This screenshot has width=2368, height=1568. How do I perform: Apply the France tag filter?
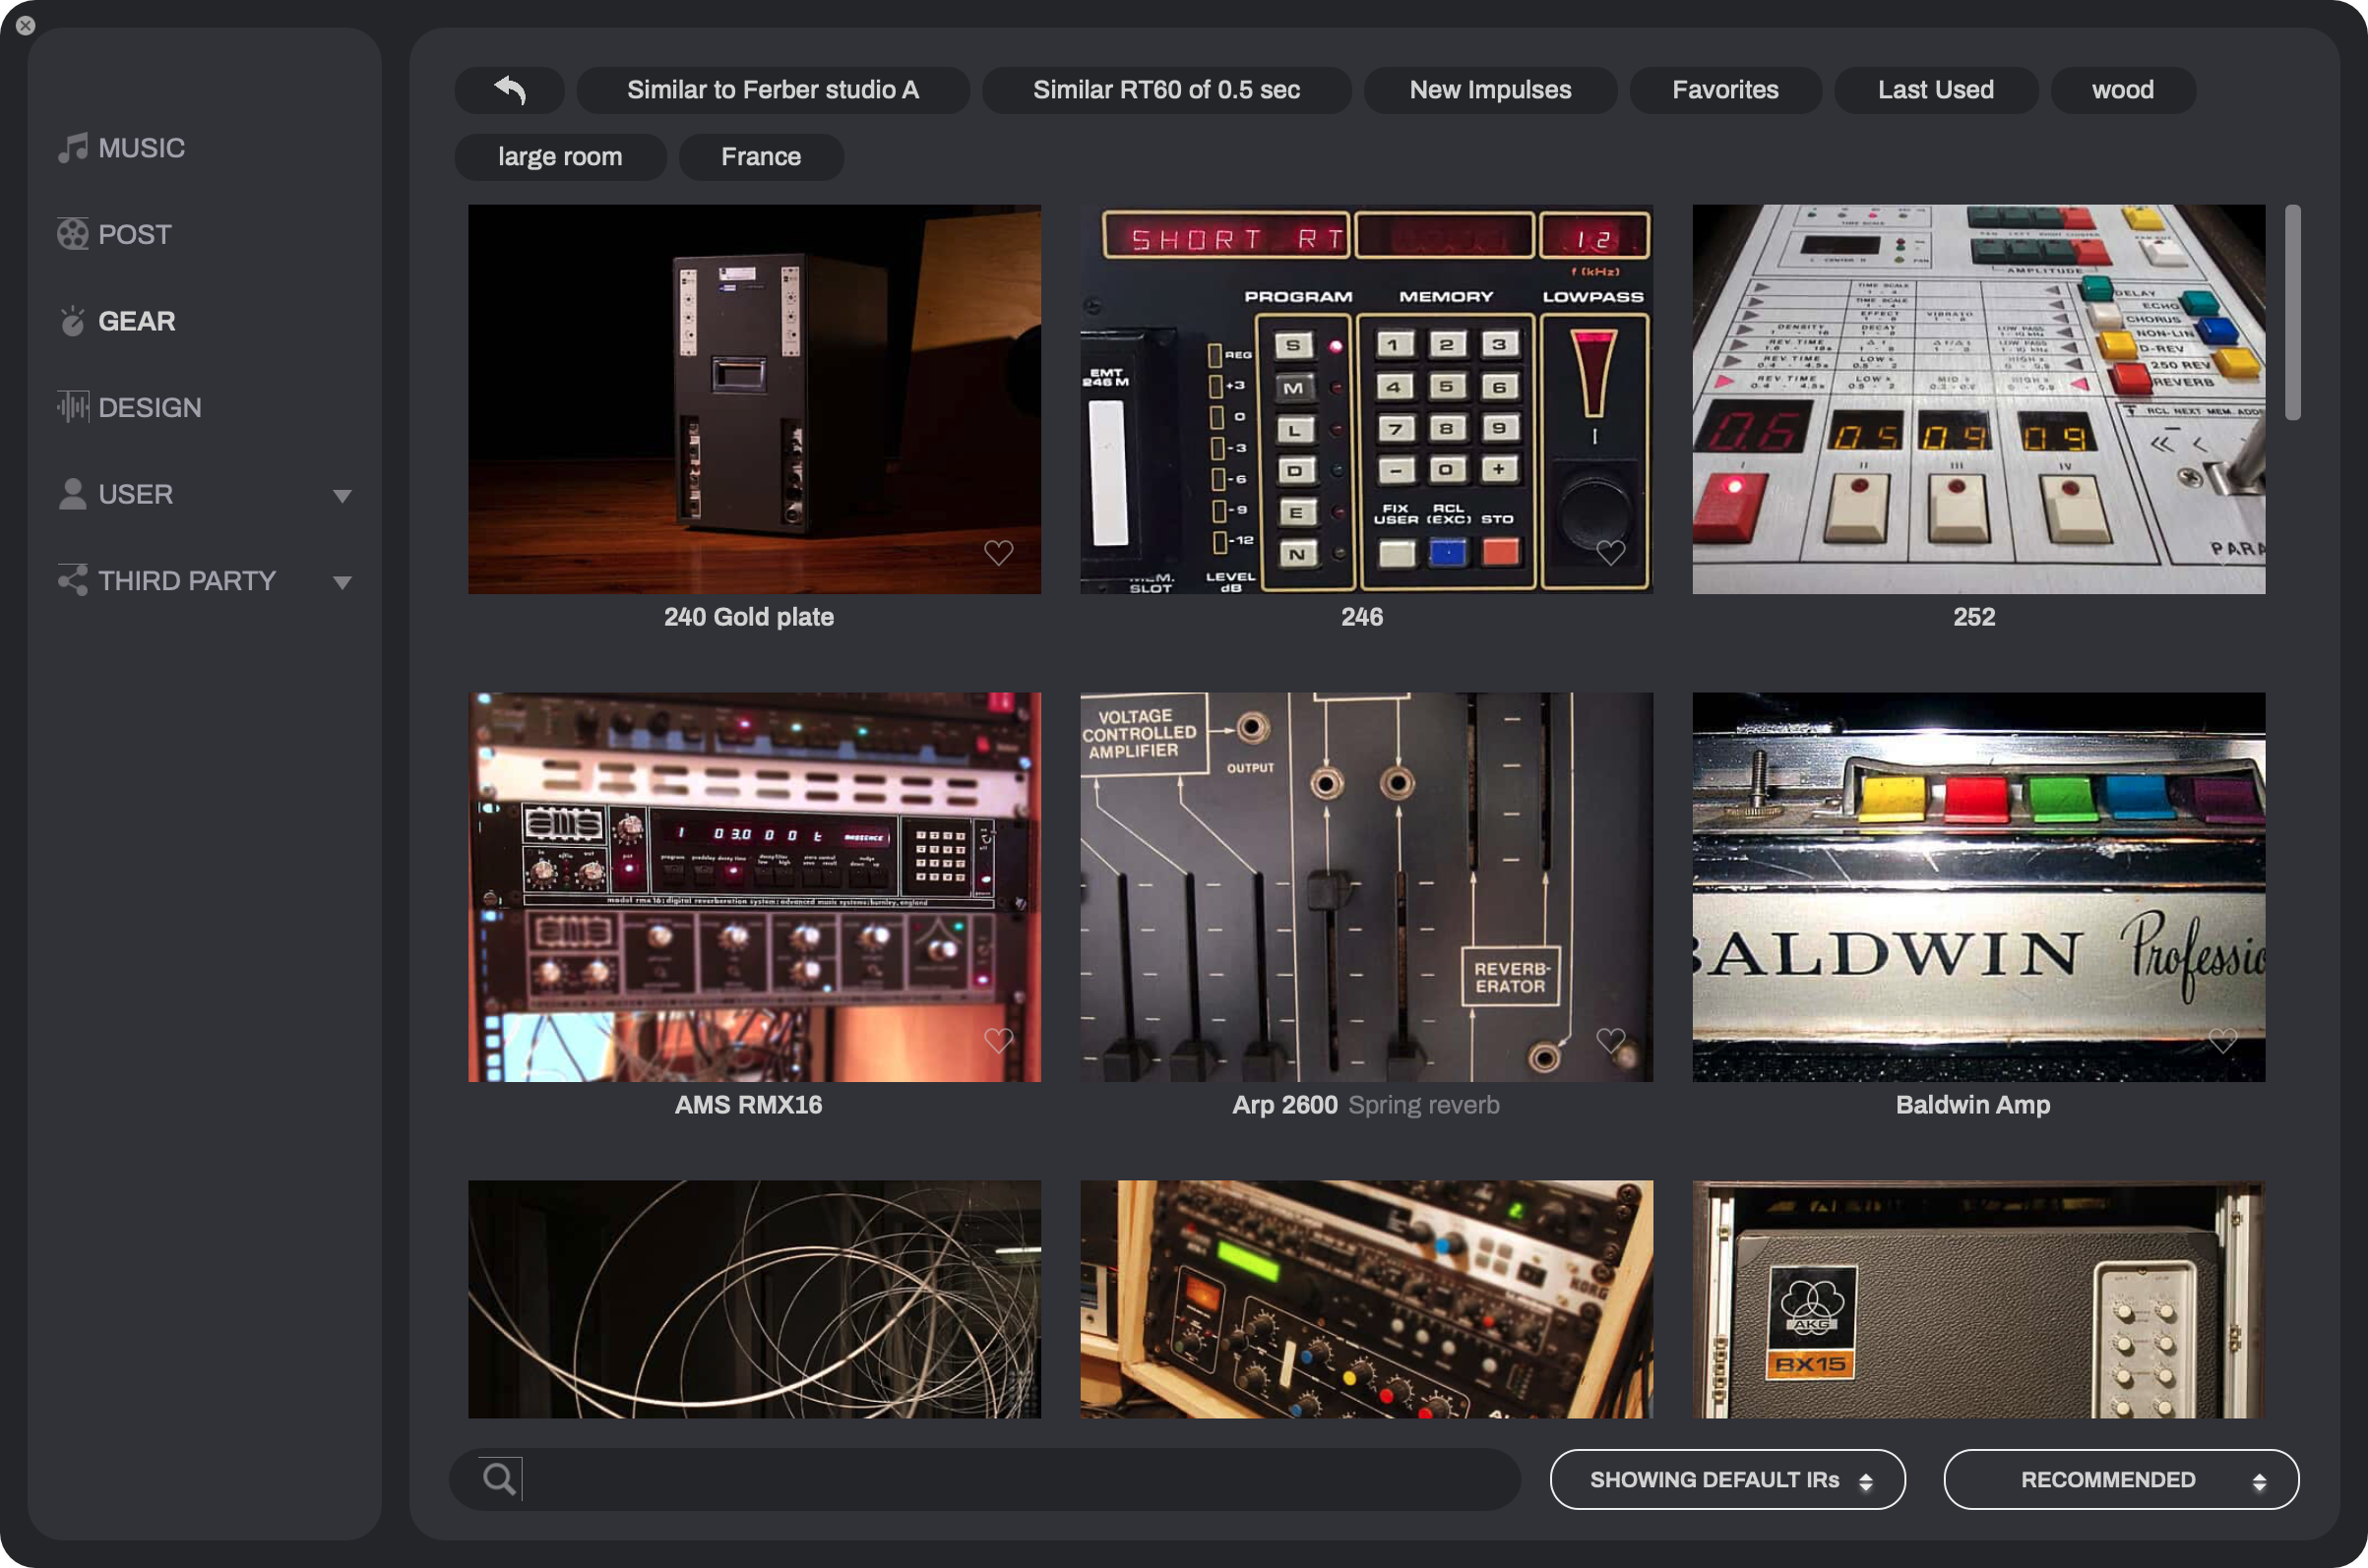point(762,157)
